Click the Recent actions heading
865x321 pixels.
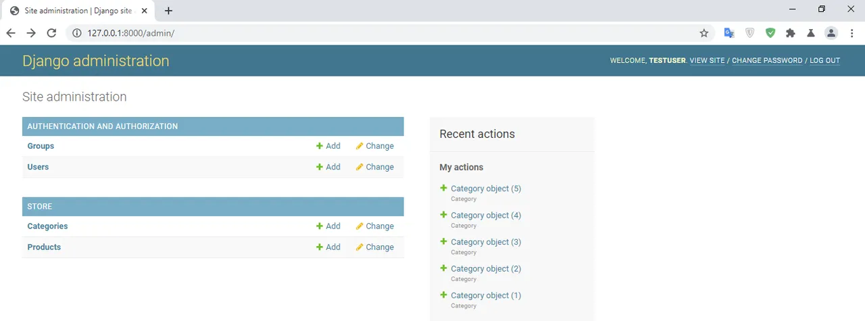[477, 134]
